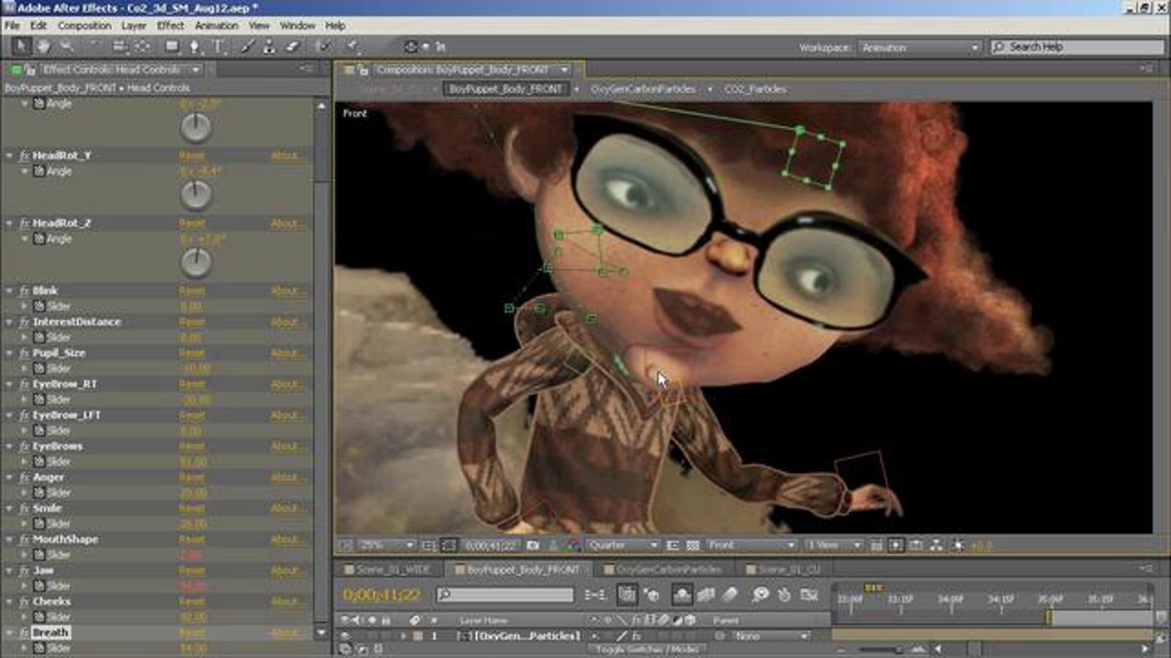The width and height of the screenshot is (1171, 658).
Task: Adjust the HeadRot_Y angle dial
Action: click(196, 195)
